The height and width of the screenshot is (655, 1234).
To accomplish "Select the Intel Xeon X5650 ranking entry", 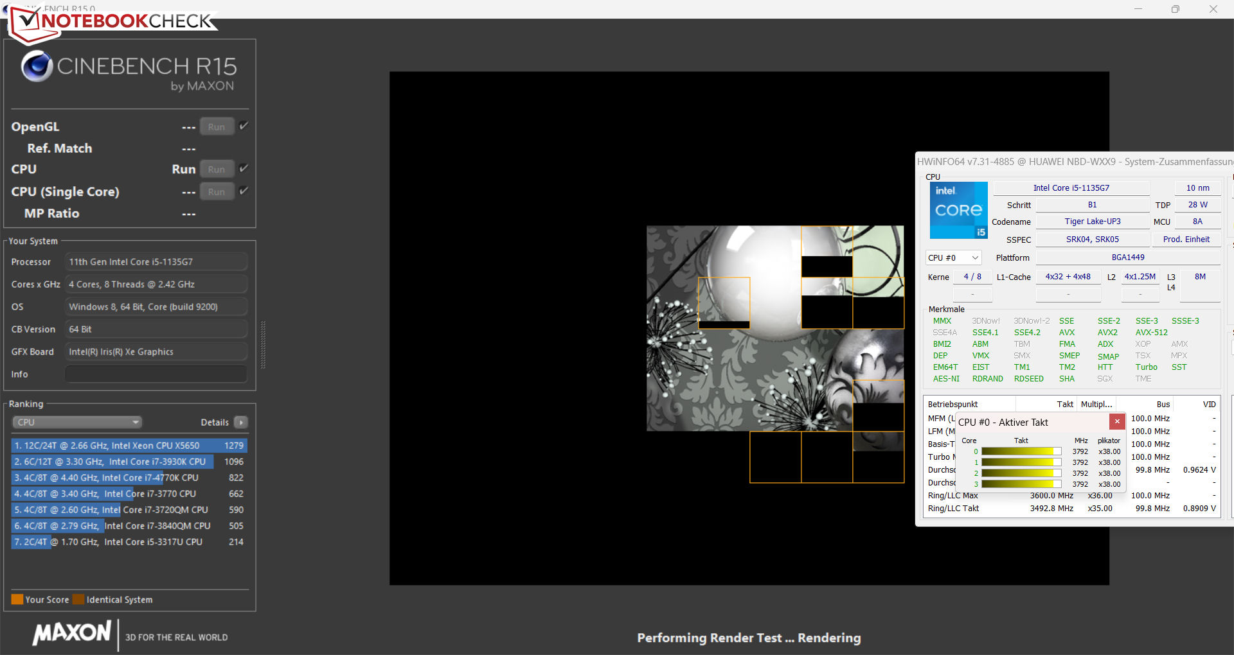I will pyautogui.click(x=129, y=446).
